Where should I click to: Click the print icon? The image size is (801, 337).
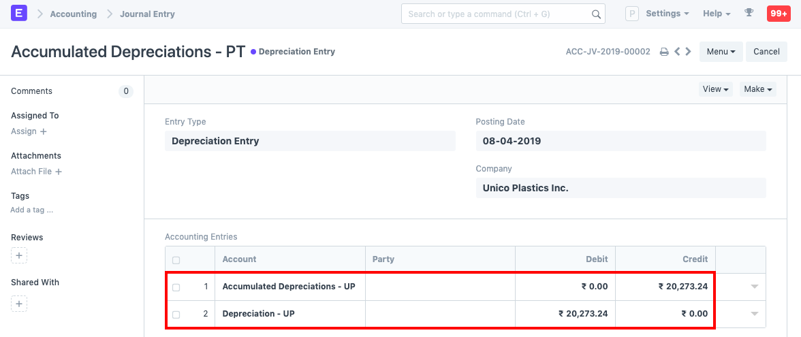pos(664,52)
